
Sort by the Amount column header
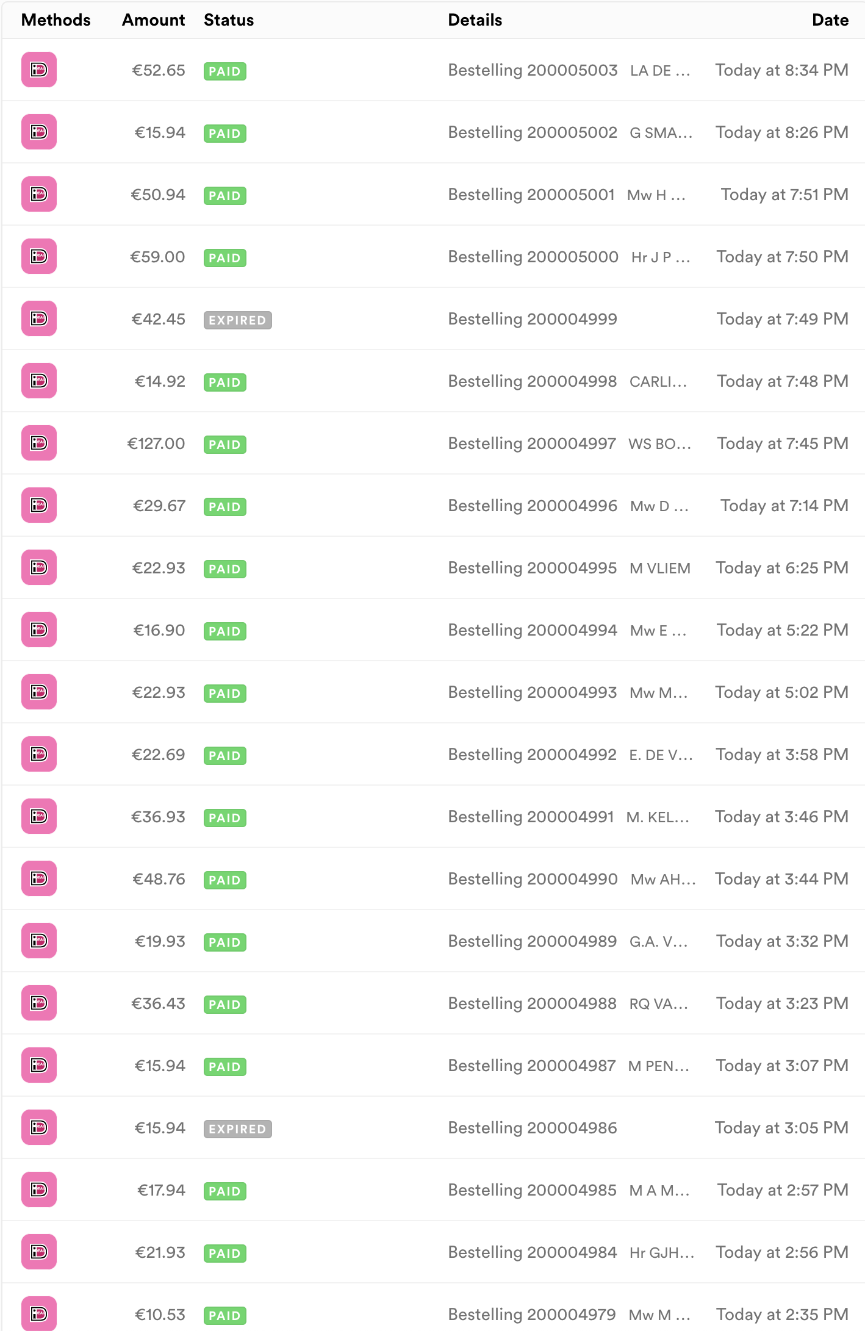(x=154, y=20)
